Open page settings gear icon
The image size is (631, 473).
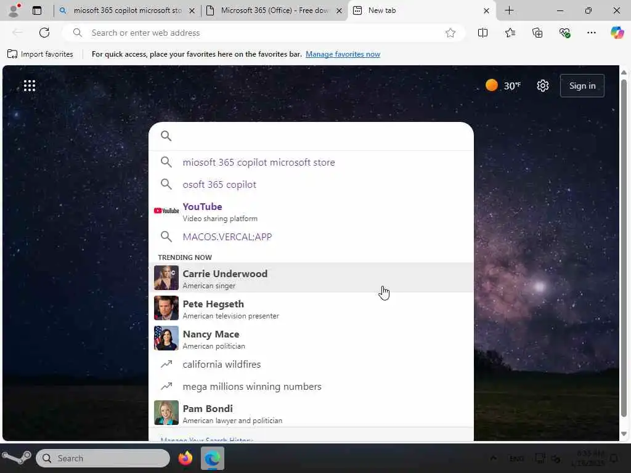pyautogui.click(x=542, y=86)
